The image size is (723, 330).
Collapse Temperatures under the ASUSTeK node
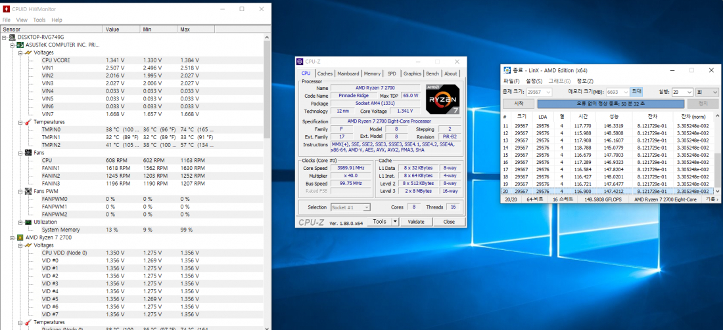click(x=20, y=122)
